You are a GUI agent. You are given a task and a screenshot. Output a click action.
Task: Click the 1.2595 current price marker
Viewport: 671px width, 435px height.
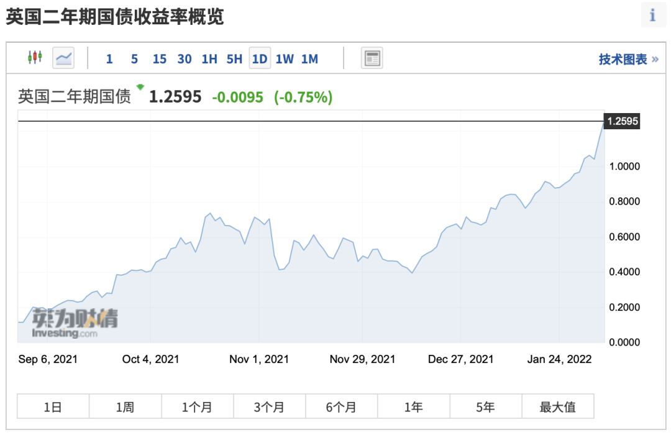(622, 121)
